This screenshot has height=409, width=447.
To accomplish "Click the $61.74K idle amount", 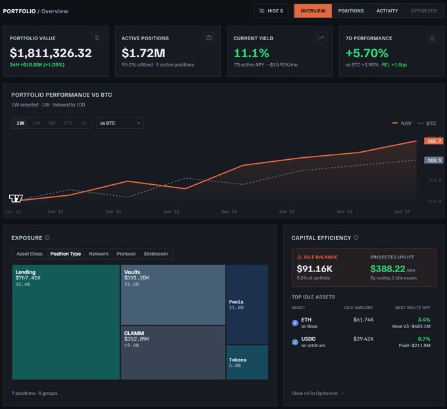I will [x=364, y=320].
